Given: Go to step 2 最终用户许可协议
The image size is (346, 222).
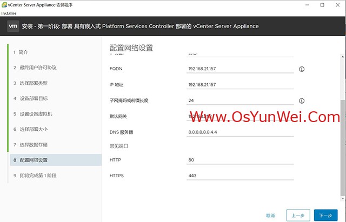Looking at the screenshot, I should coord(35,68).
